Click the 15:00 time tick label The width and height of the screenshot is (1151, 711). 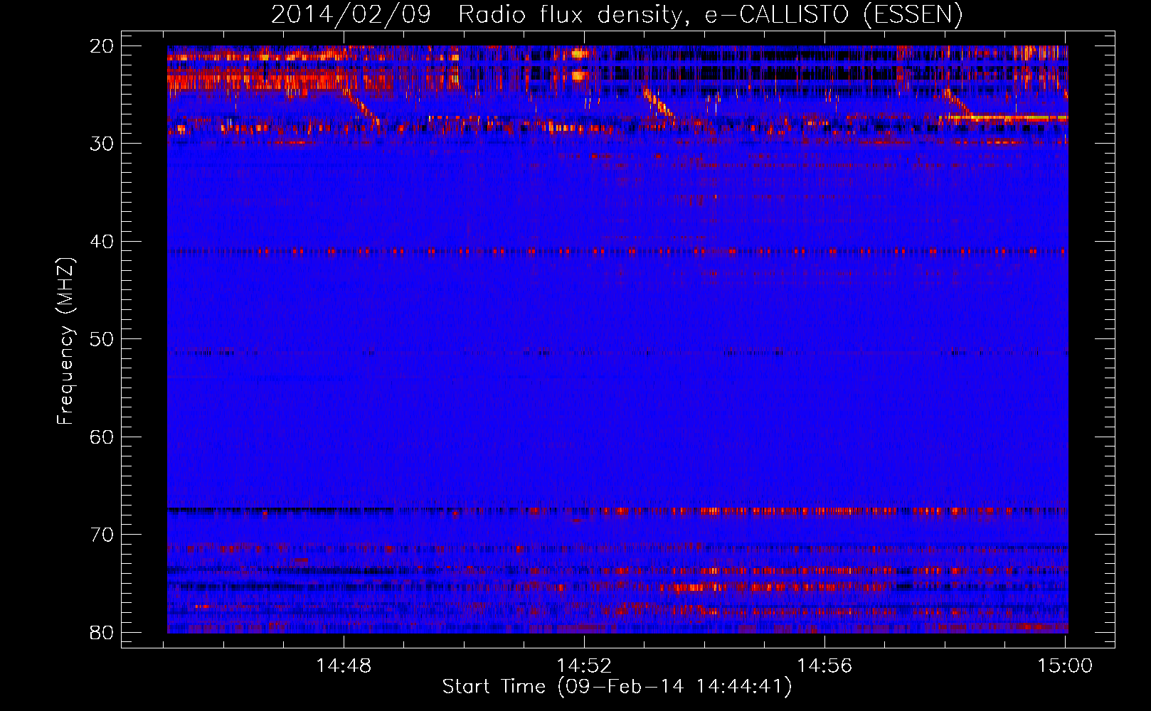(1065, 666)
